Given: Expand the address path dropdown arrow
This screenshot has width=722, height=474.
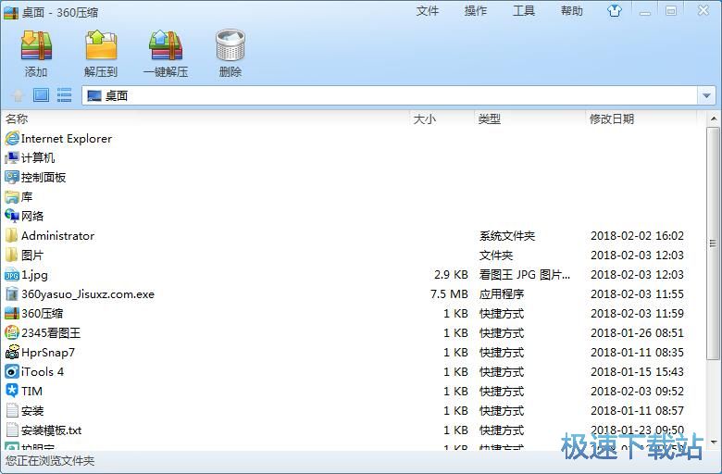Looking at the screenshot, I should point(707,95).
